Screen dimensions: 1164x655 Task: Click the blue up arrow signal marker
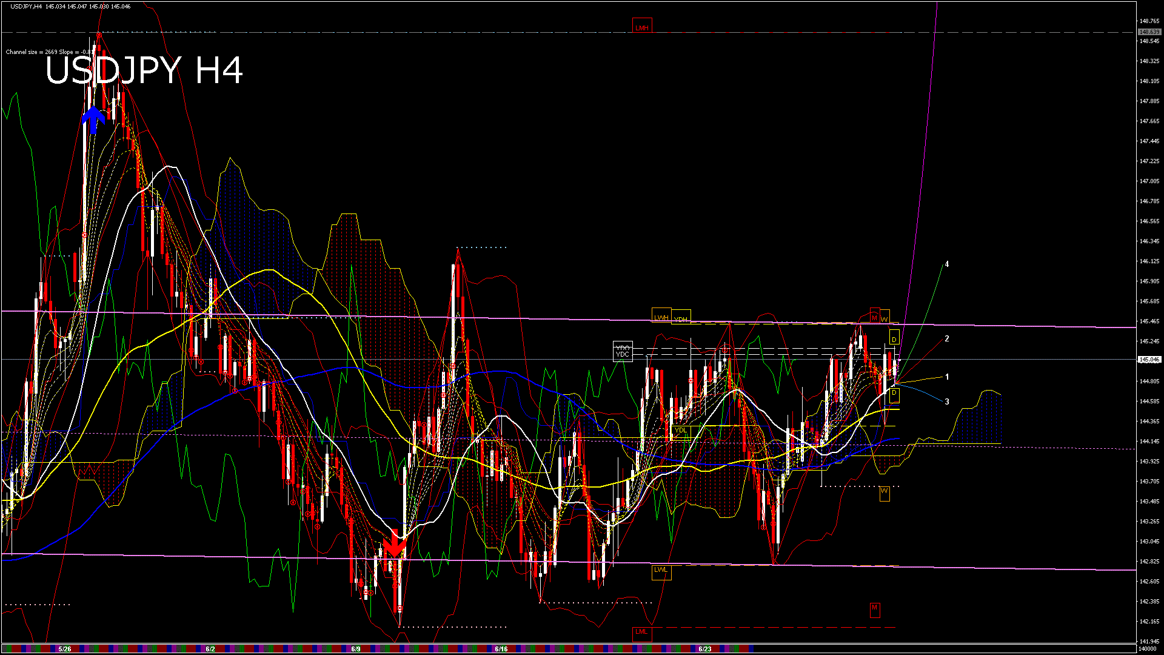point(93,120)
